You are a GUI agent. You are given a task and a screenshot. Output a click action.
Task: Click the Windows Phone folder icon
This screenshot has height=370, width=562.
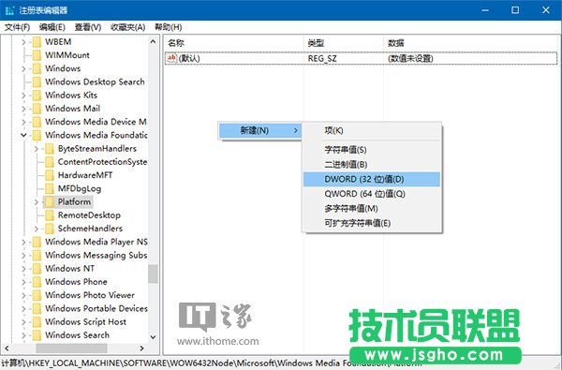click(37, 282)
